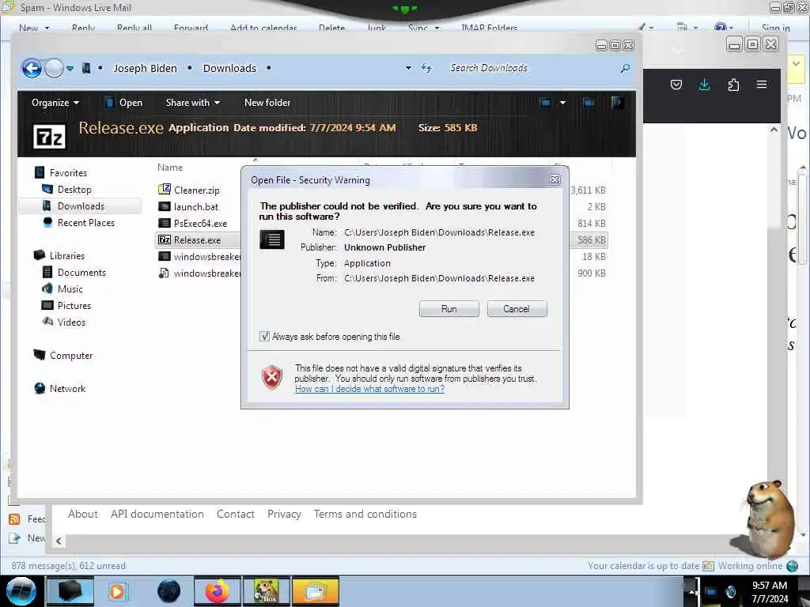Click About link in Firefox page footer

(x=82, y=514)
